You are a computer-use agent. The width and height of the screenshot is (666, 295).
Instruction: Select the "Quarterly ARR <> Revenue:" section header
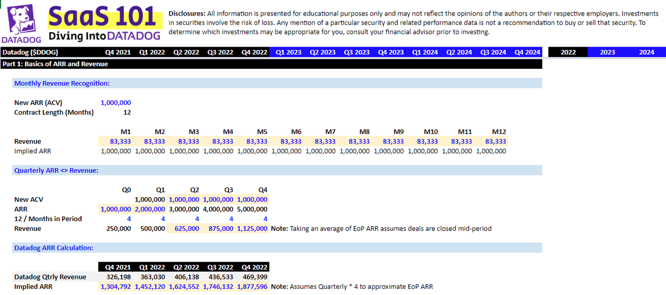tap(56, 170)
